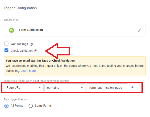This screenshot has height=117, width=150.
Task: Click the contains dropdown arrow
Action: point(82,88)
